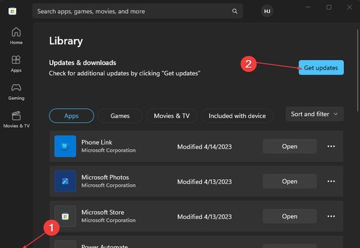The image size is (360, 248).
Task: Select the Movies & TV filter tab
Action: [172, 116]
